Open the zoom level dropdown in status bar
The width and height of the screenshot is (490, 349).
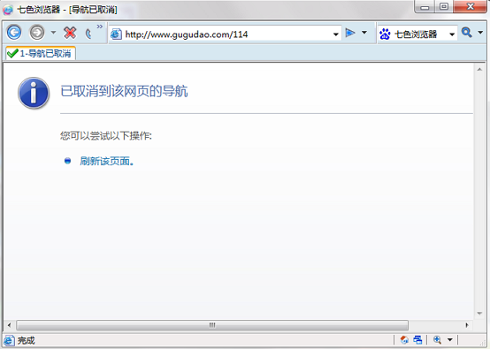(450, 339)
